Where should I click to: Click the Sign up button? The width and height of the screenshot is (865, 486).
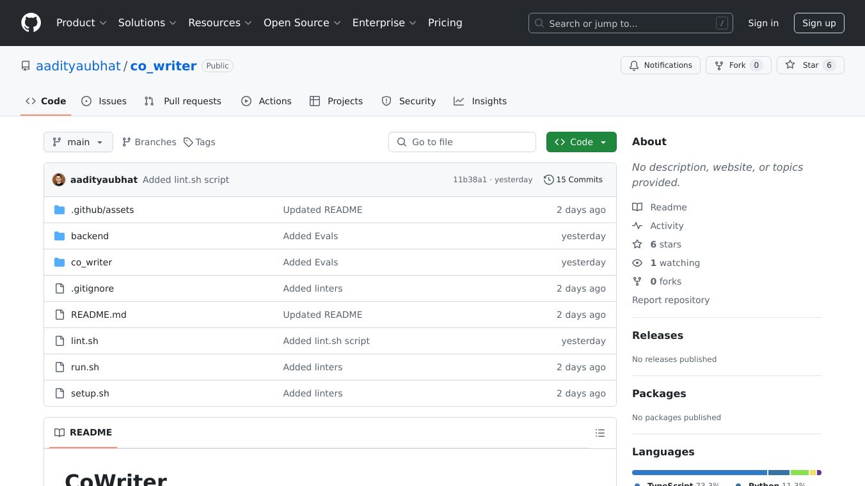[819, 23]
